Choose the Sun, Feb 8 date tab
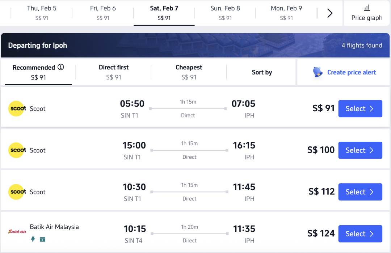Screen dimensions: 391x253 point(225,13)
